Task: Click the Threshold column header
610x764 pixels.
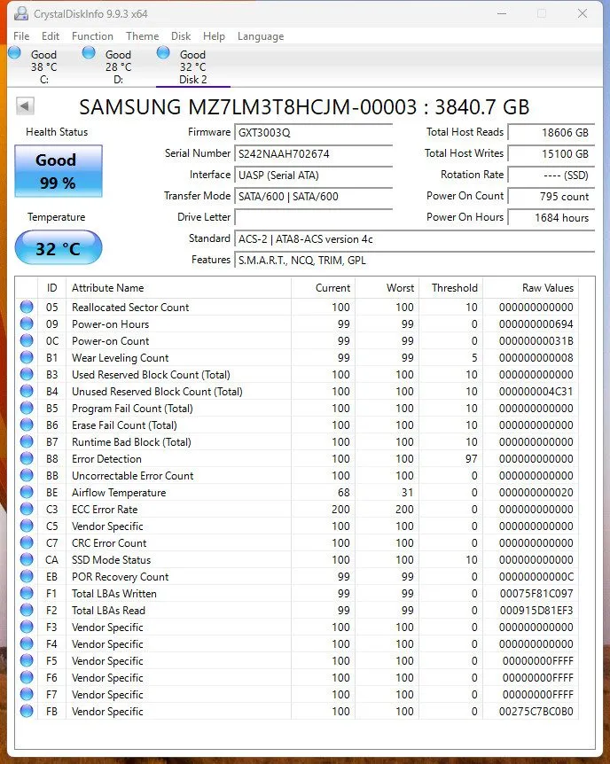Action: point(450,288)
